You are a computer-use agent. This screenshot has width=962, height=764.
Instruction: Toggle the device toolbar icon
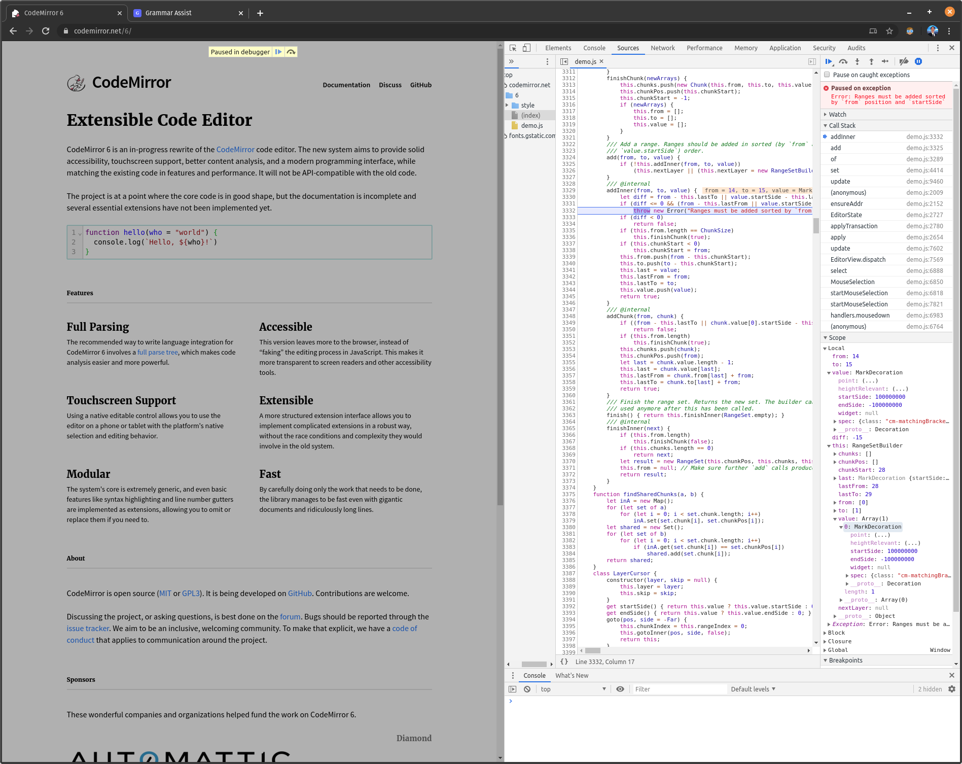526,47
